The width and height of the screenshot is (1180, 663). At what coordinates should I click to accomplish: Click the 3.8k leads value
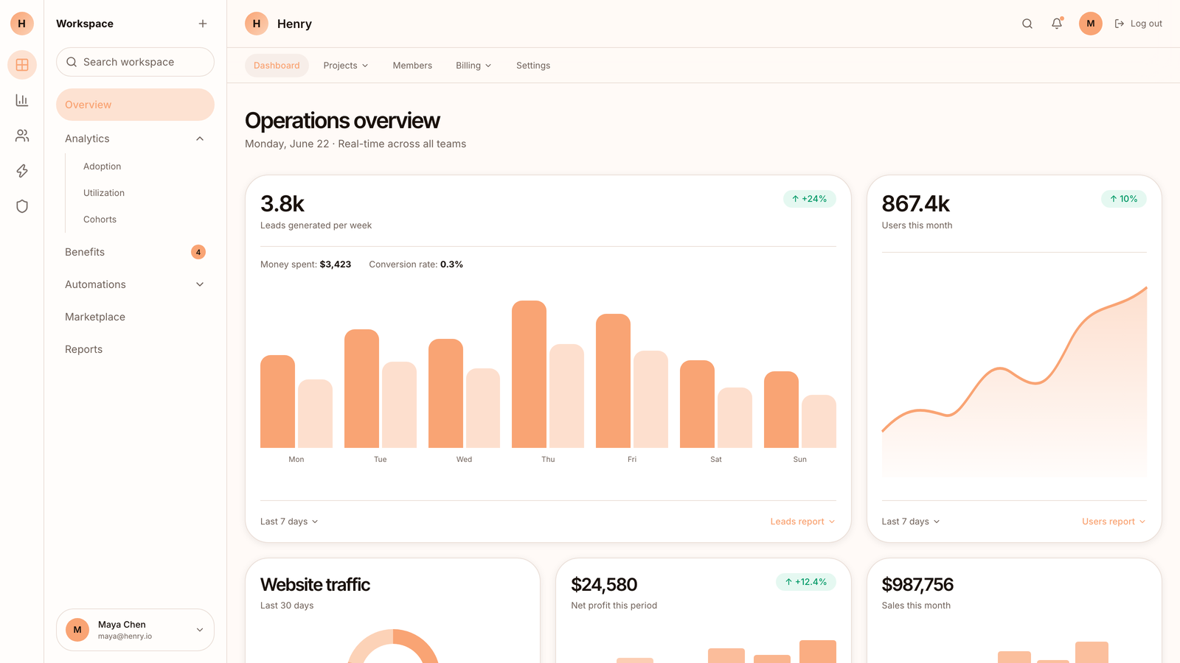coord(282,203)
